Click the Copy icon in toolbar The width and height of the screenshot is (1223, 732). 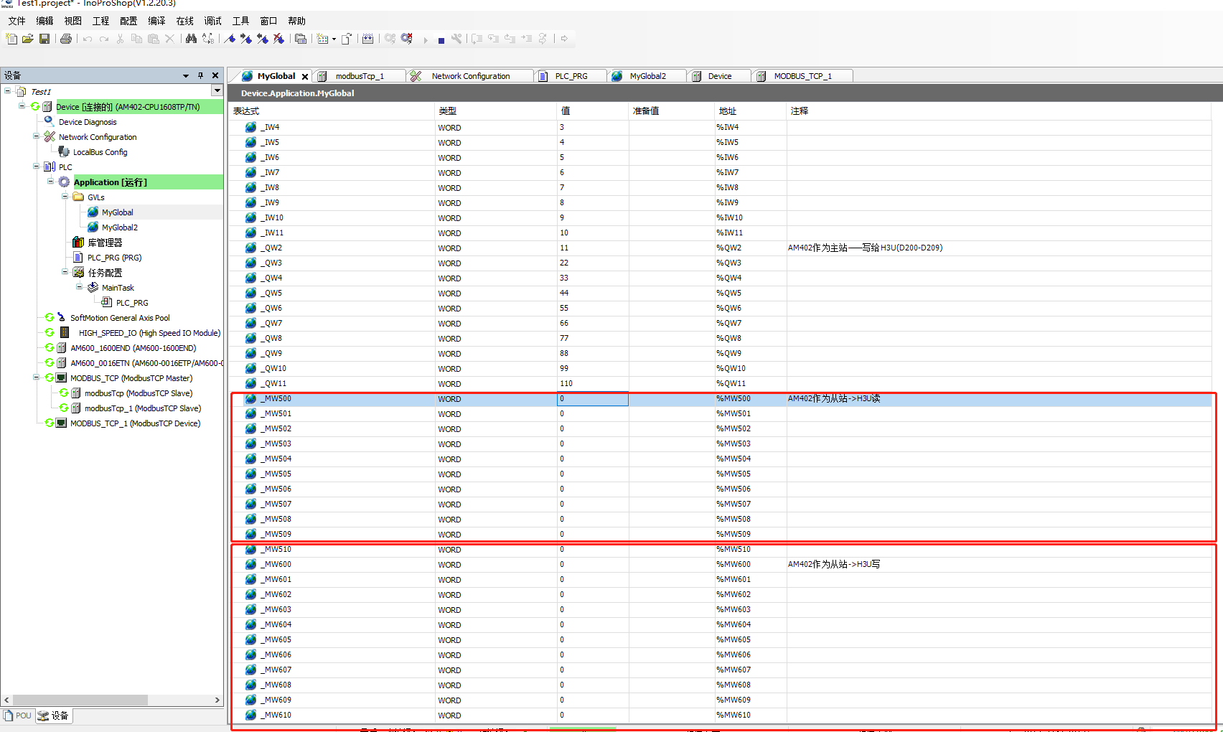(x=136, y=39)
